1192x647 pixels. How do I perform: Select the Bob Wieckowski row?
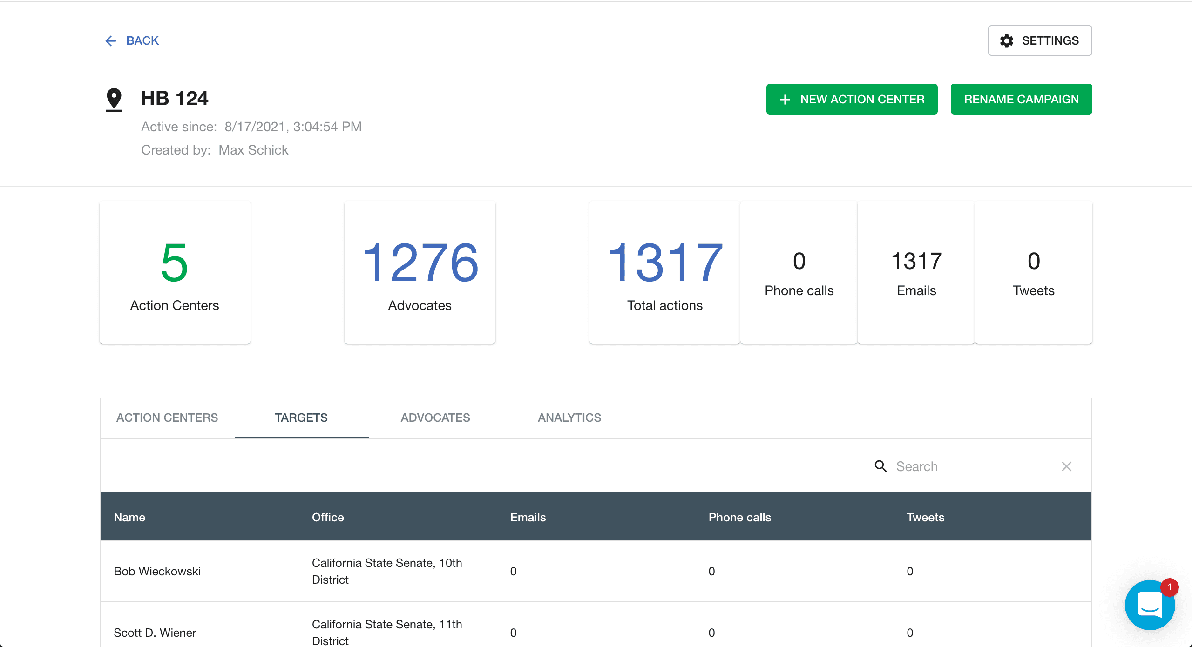click(x=596, y=571)
